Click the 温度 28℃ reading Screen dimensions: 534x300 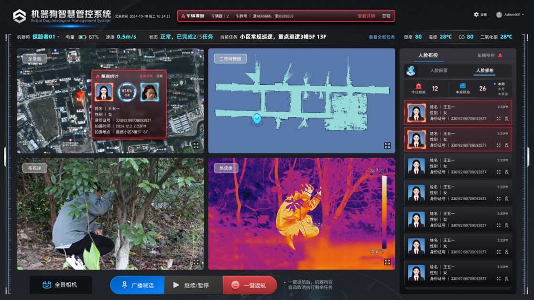tap(440, 37)
